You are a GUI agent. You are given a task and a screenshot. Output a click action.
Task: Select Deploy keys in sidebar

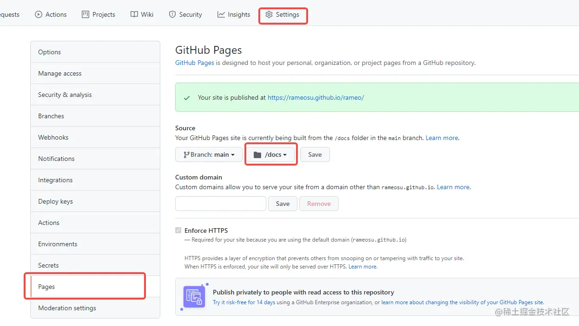click(95, 201)
